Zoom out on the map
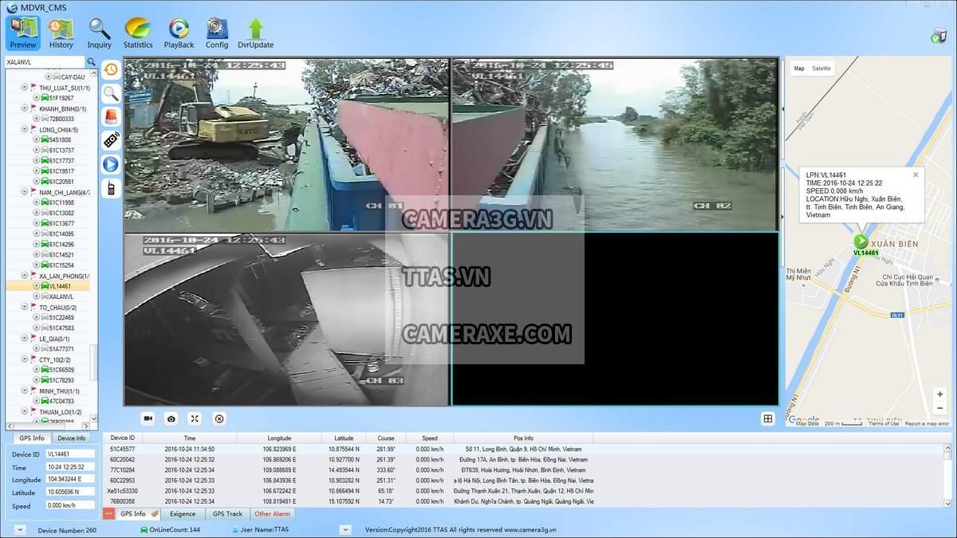957x538 pixels. pyautogui.click(x=941, y=406)
